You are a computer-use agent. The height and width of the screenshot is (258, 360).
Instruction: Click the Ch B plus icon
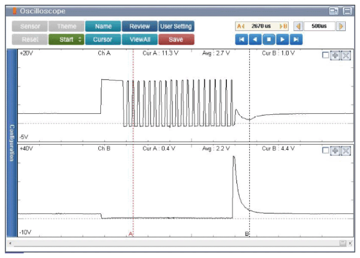335,151
